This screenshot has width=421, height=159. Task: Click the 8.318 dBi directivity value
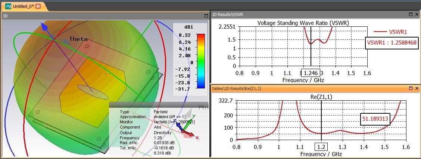(162, 153)
